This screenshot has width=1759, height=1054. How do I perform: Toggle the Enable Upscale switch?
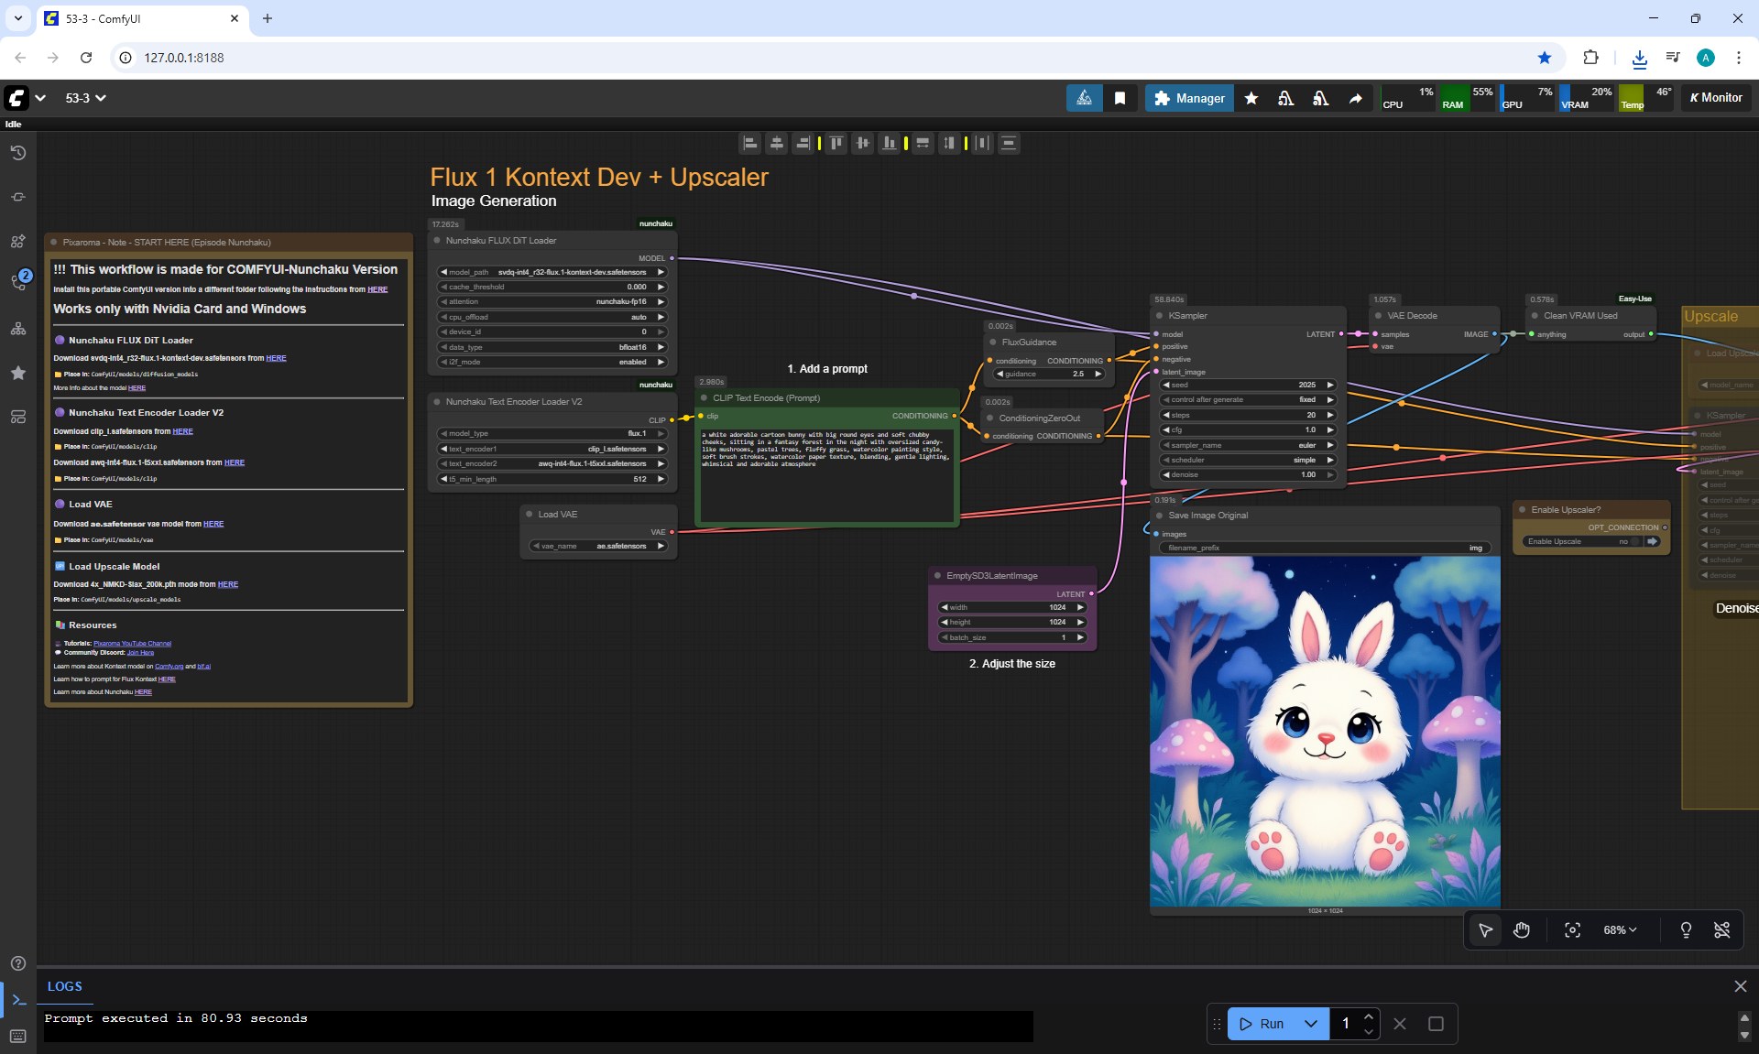[x=1635, y=541]
